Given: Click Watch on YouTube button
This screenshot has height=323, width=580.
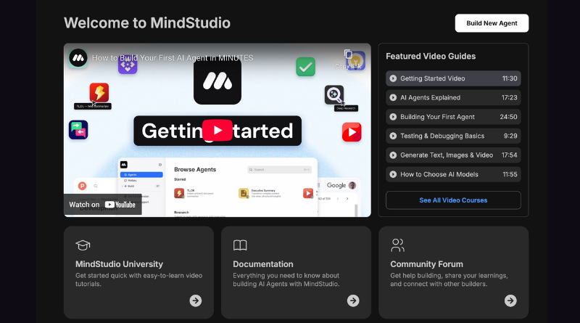Looking at the screenshot, I should pos(102,205).
